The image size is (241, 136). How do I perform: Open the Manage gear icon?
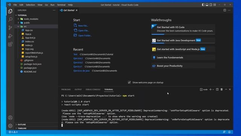(10, 126)
